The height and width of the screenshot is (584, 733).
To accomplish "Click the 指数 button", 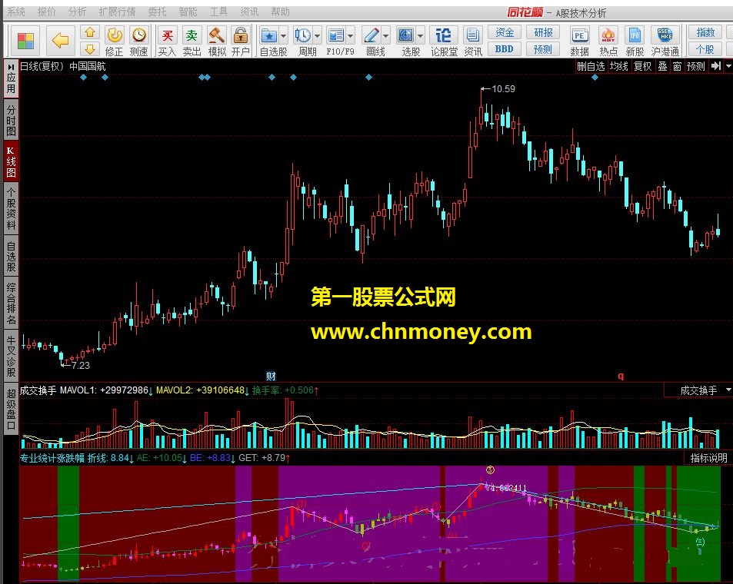I will pyautogui.click(x=705, y=32).
